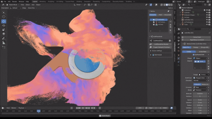Toggle the nxColor checkbox in NeXus hierarchy
The height and width of the screenshot is (119, 212).
pos(154,25)
